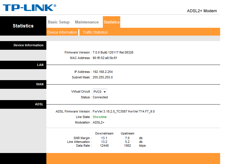Viewport: 230px width, 164px height.
Task: Open Device Information sub-tab
Action: (x=62, y=32)
